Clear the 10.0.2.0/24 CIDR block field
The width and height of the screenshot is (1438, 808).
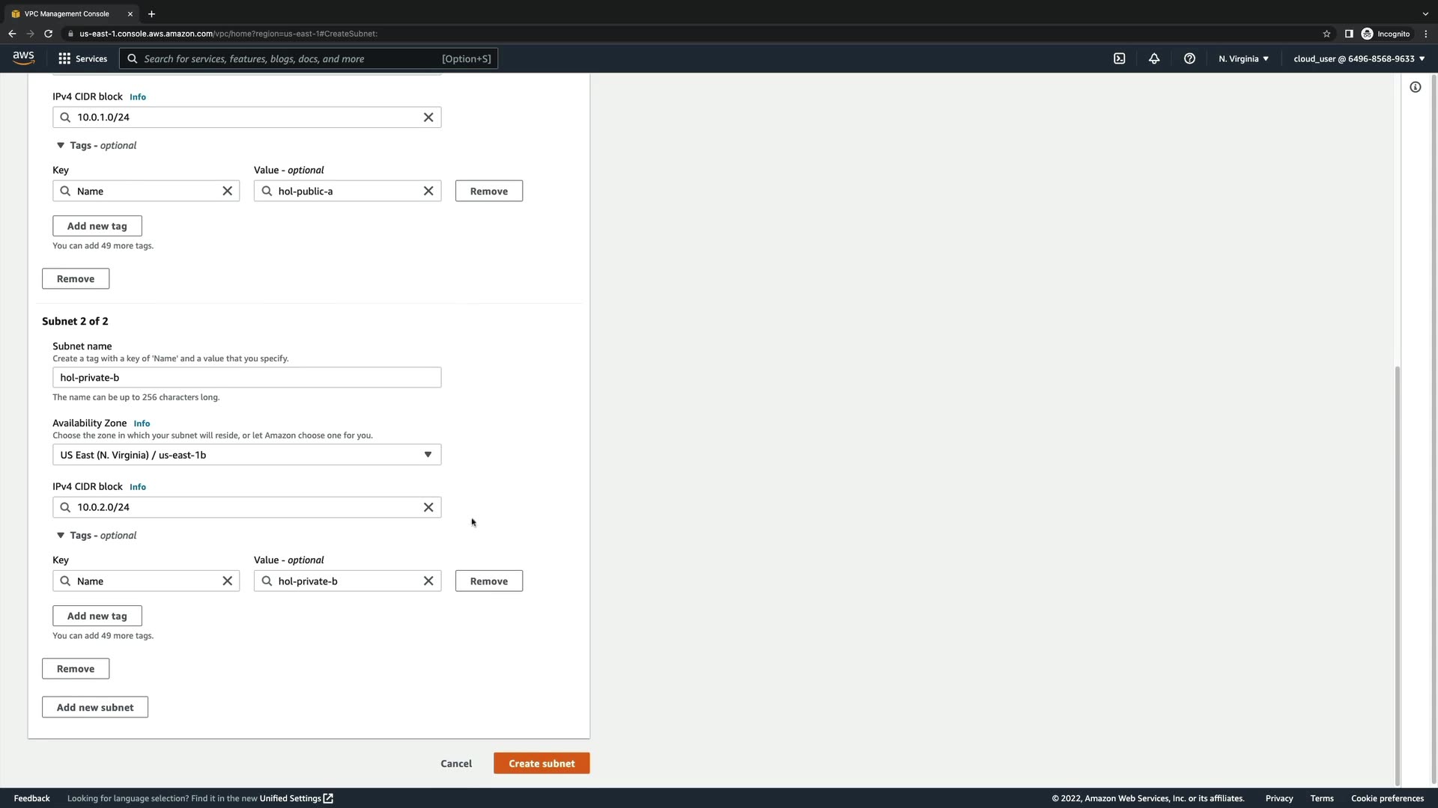[x=428, y=507]
